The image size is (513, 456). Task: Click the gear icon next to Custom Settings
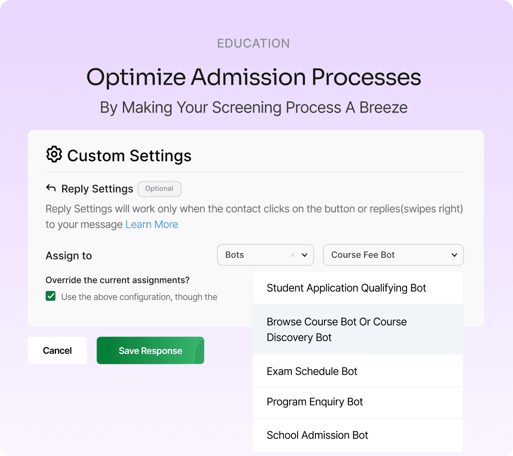(x=54, y=155)
